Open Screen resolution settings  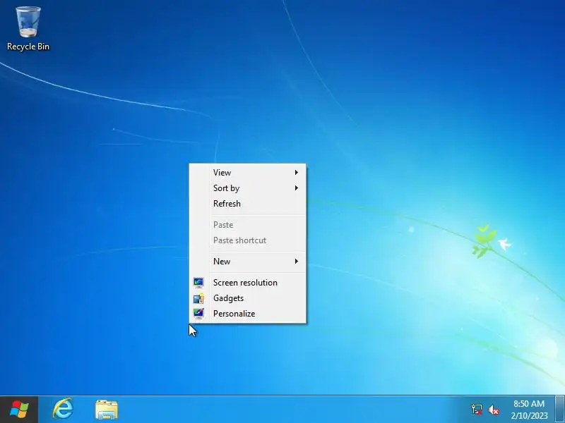tap(248, 283)
